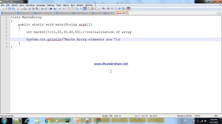This screenshot has height=124, width=222.
Task: Start macro recording with the red dot
Action: tap(108, 9)
